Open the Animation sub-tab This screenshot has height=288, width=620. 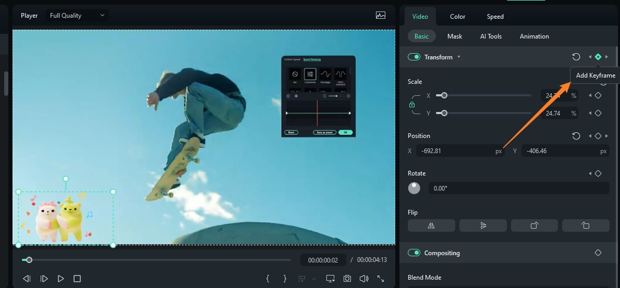tap(534, 36)
